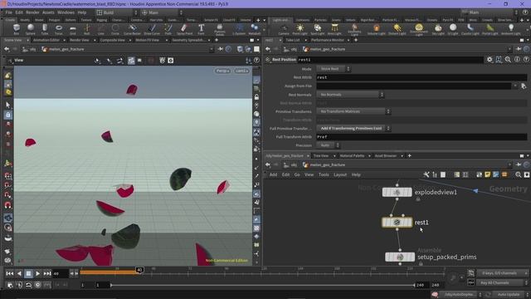
Task: Play the animation forward
Action: click(37, 273)
